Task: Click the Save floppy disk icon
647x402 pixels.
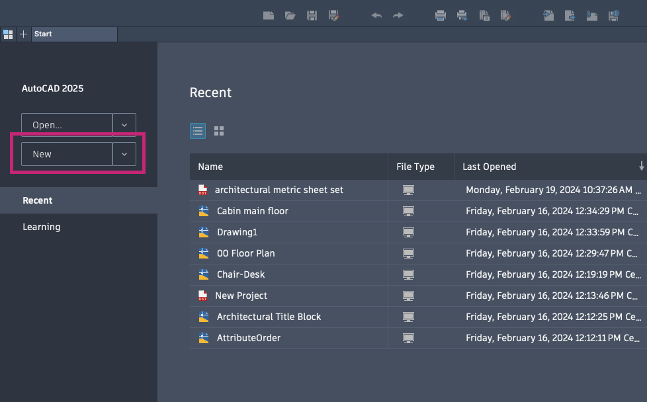Action: coord(312,16)
